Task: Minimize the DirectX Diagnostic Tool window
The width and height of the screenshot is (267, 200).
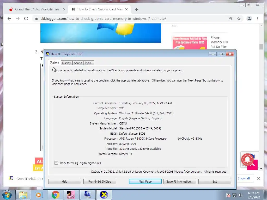Action: click(213, 54)
